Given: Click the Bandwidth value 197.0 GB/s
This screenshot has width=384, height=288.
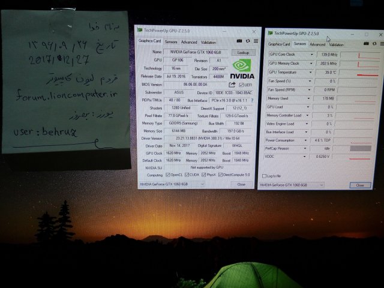Looking at the screenshot, I should point(236,131).
